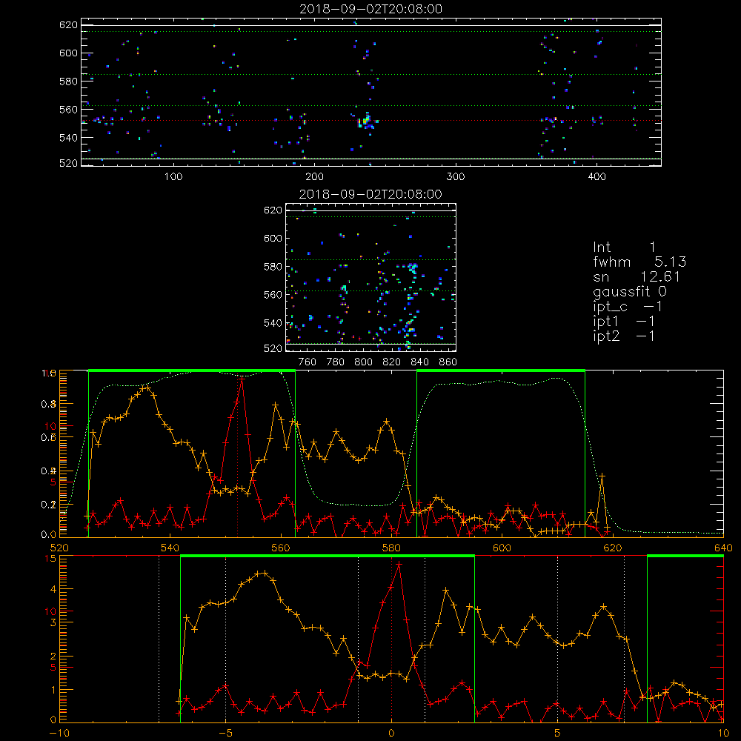Click the tallest red peak point in bottom plot
The image size is (741, 741).
pos(399,564)
